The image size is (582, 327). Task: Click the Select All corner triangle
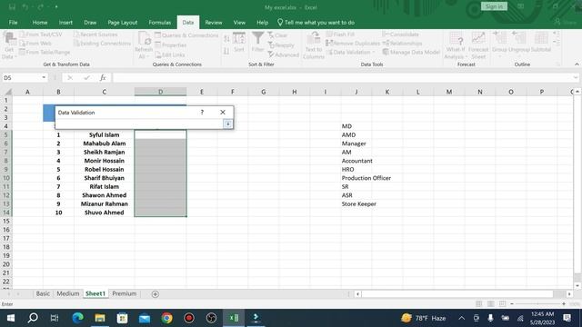7,92
